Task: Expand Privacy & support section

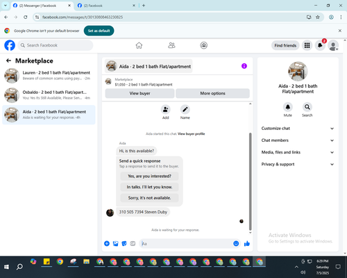Action: pos(298,164)
